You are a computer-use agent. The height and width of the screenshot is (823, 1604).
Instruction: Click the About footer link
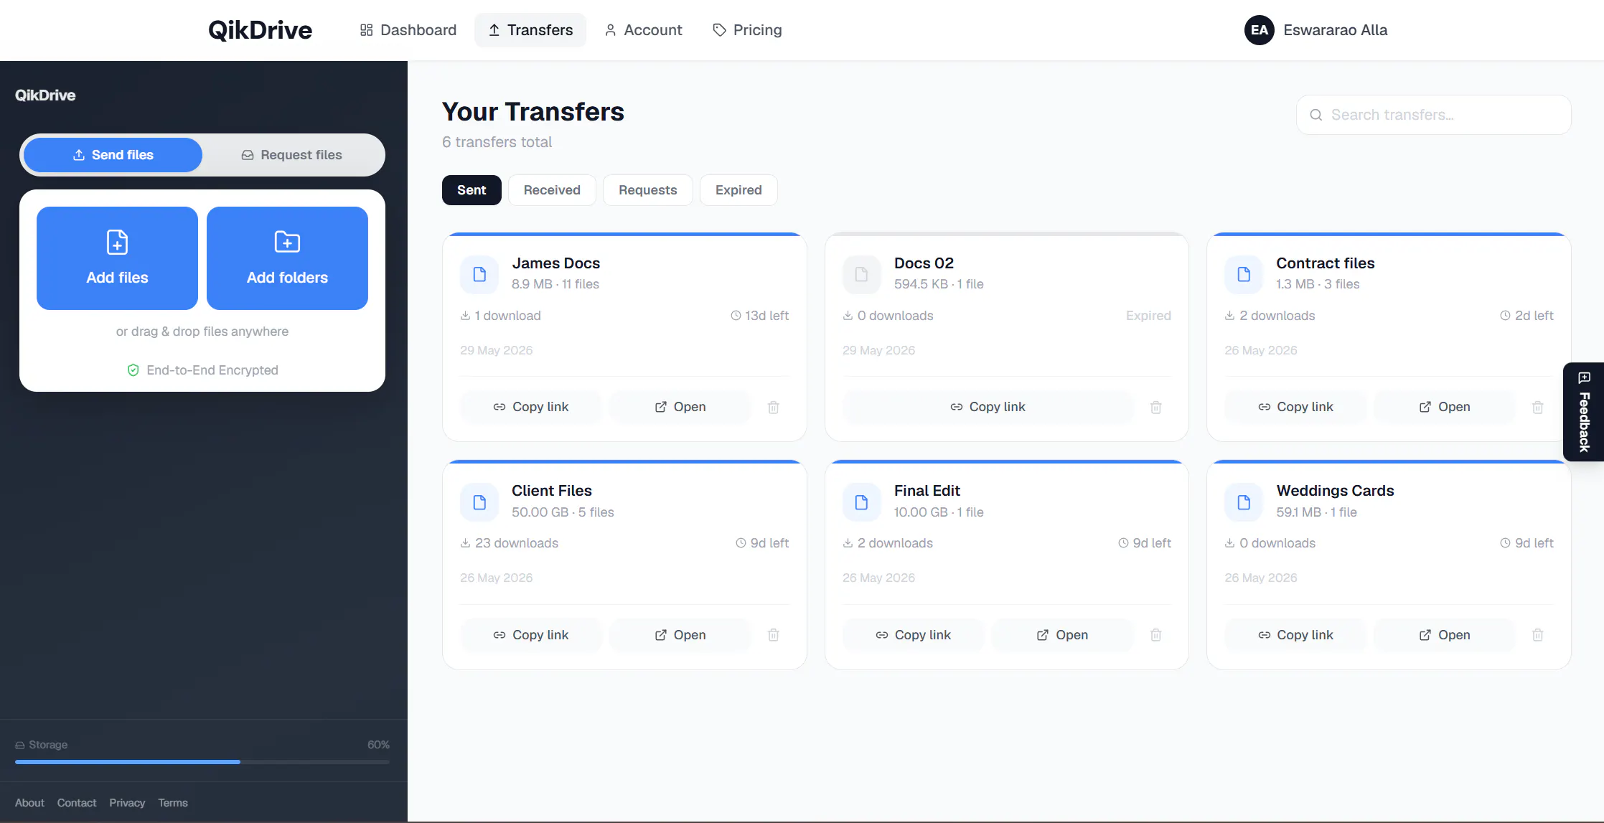(x=29, y=803)
